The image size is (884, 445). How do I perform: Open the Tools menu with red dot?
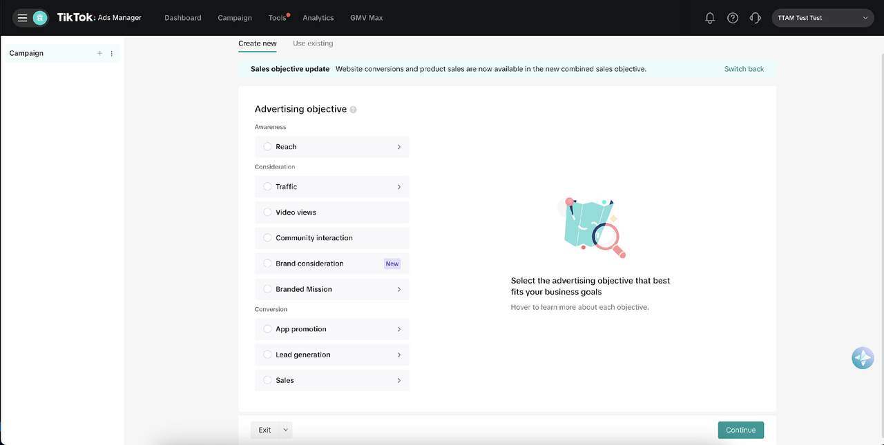point(278,18)
